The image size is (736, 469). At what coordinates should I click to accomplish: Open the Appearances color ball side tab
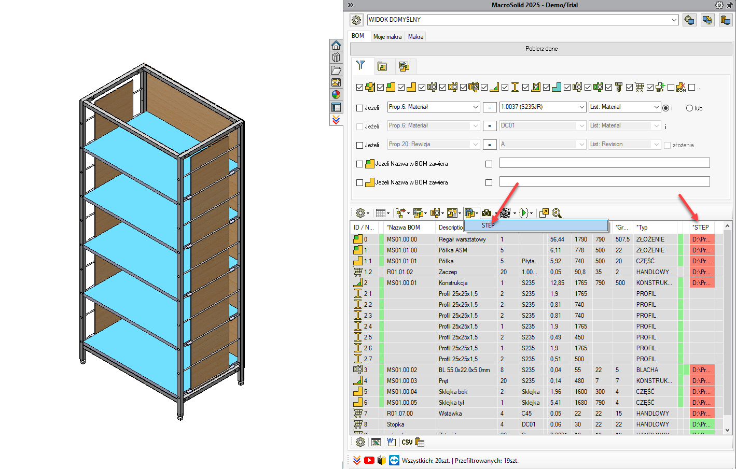coord(336,95)
